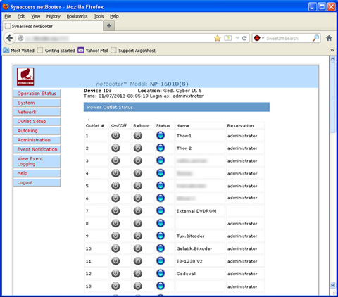Toggle power On/Off for outlet 13
This screenshot has height=297, width=338.
pos(115,286)
